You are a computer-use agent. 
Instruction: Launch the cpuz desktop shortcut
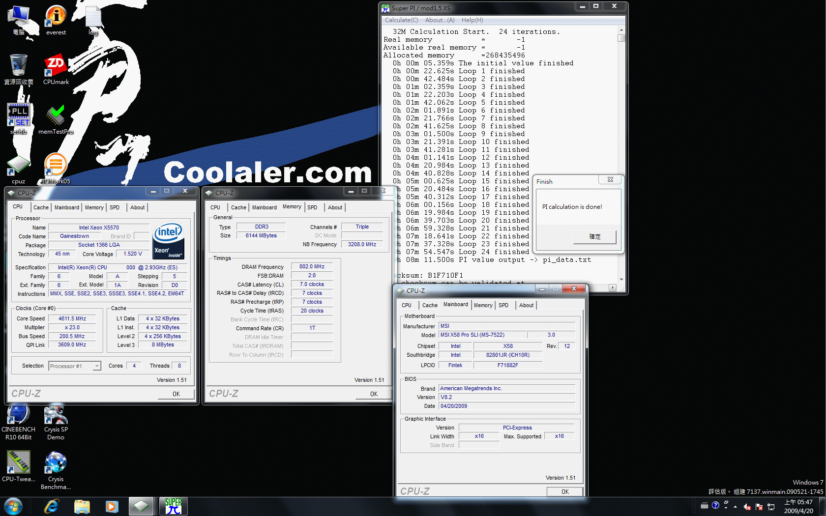(19, 170)
